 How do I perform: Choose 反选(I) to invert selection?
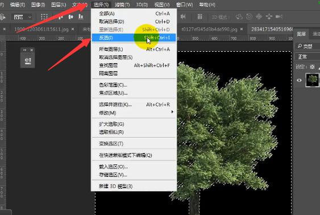(134, 38)
